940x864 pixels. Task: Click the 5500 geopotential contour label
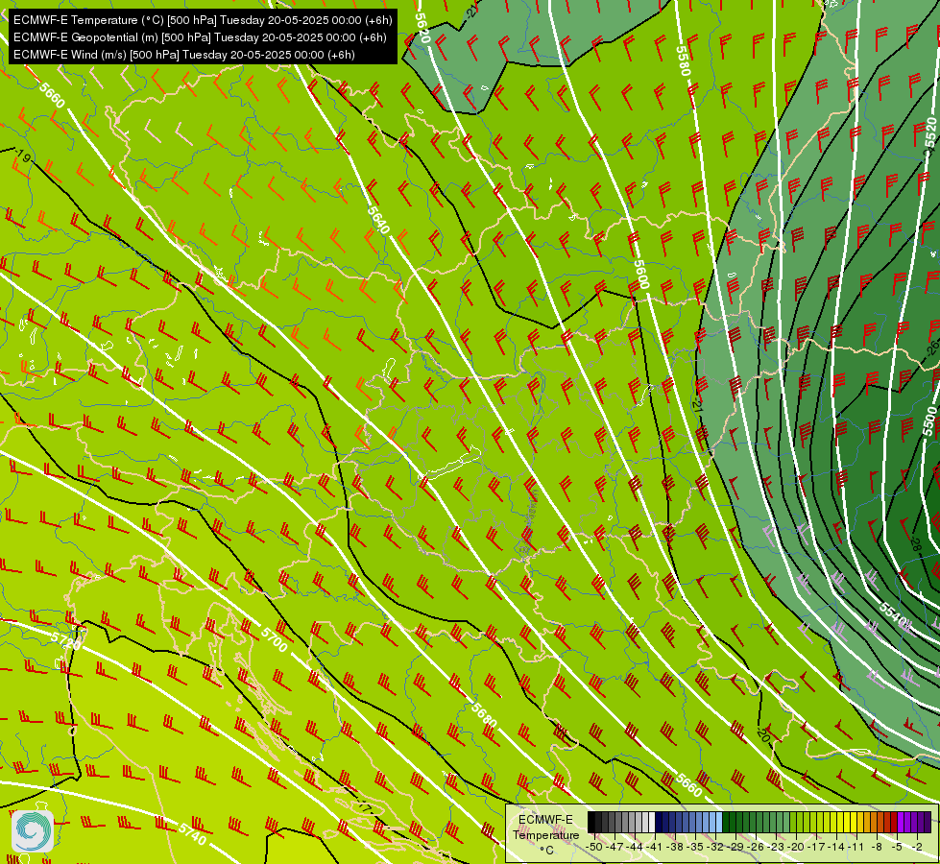click(929, 421)
